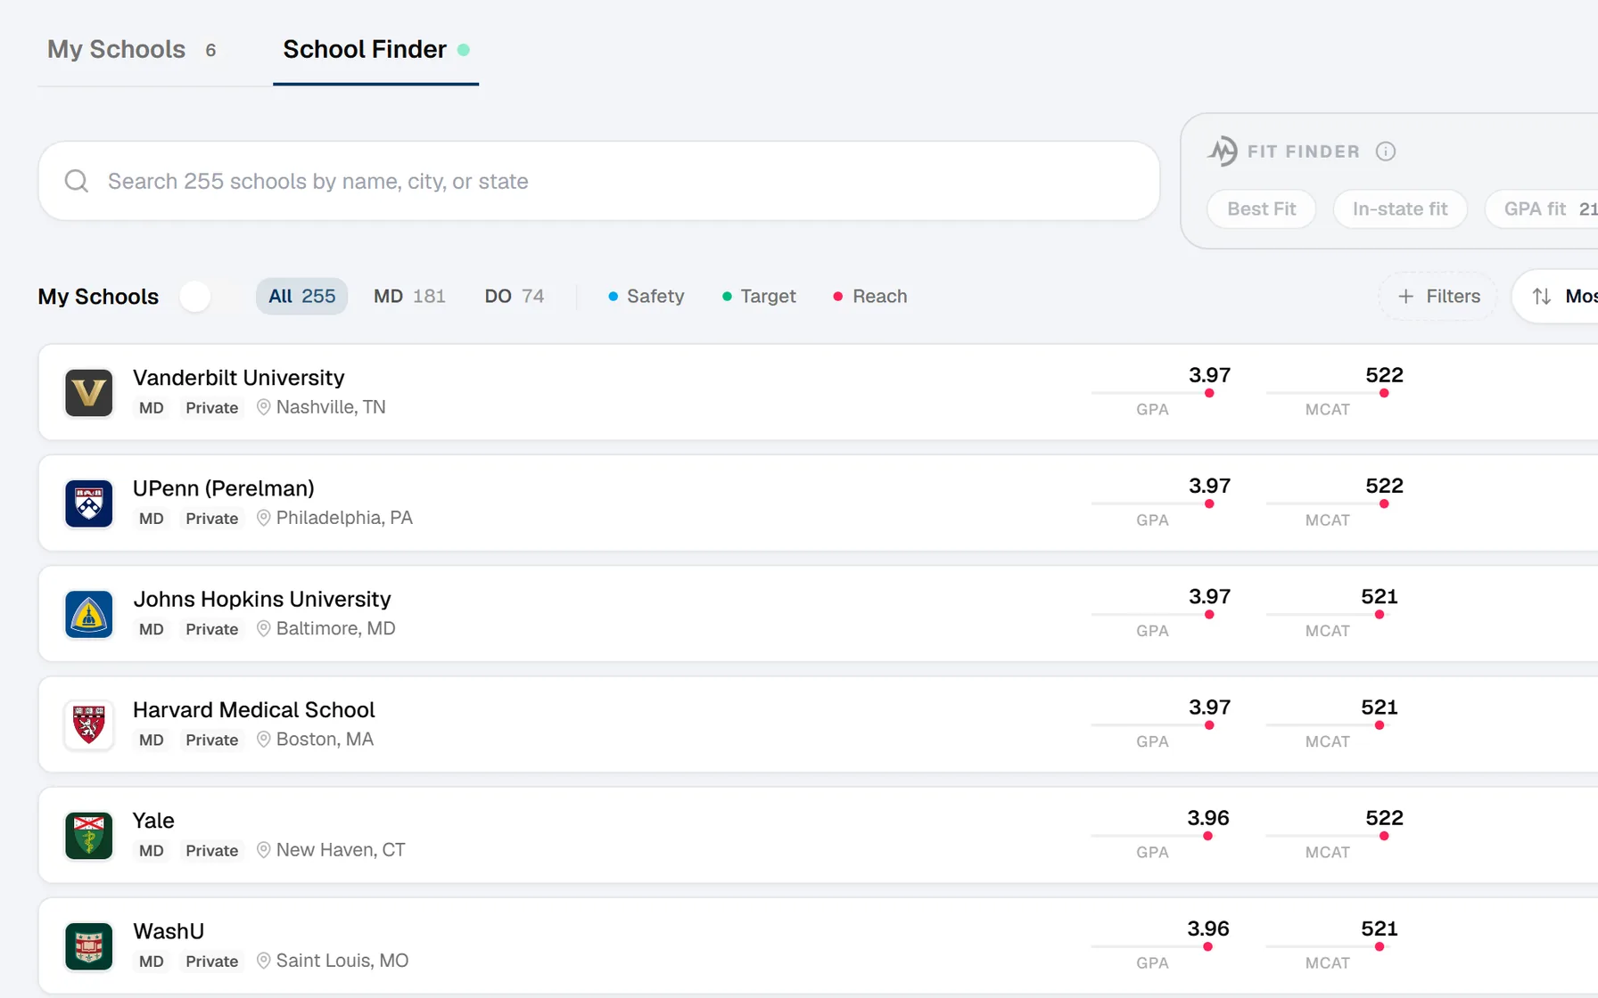Click the Johns Hopkins University logo icon
The image size is (1598, 998).
click(x=89, y=614)
